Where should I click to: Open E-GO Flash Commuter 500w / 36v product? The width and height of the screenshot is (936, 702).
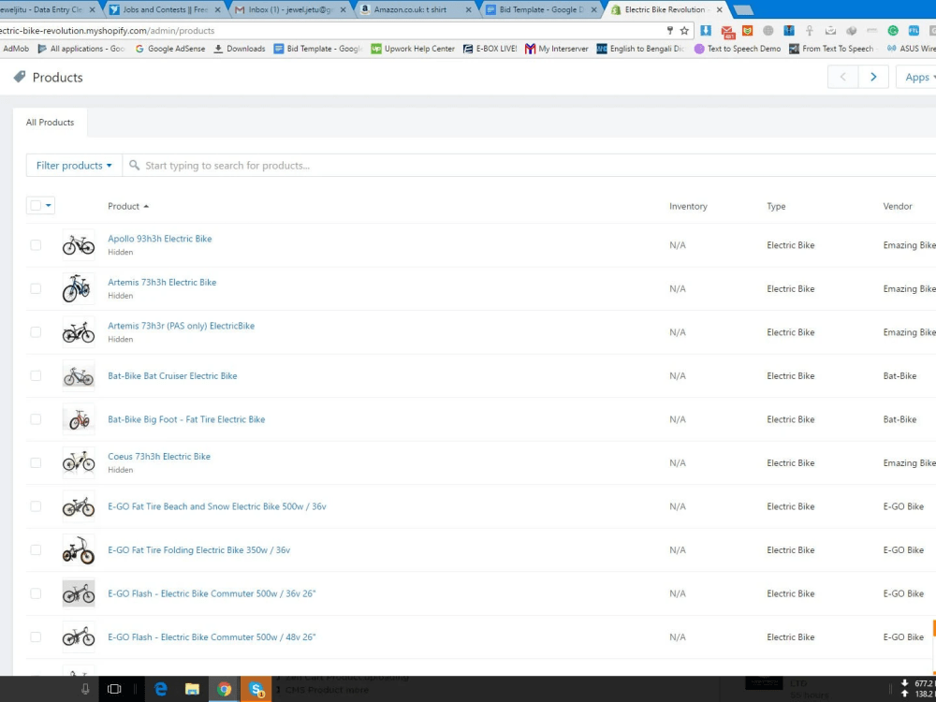click(x=212, y=594)
